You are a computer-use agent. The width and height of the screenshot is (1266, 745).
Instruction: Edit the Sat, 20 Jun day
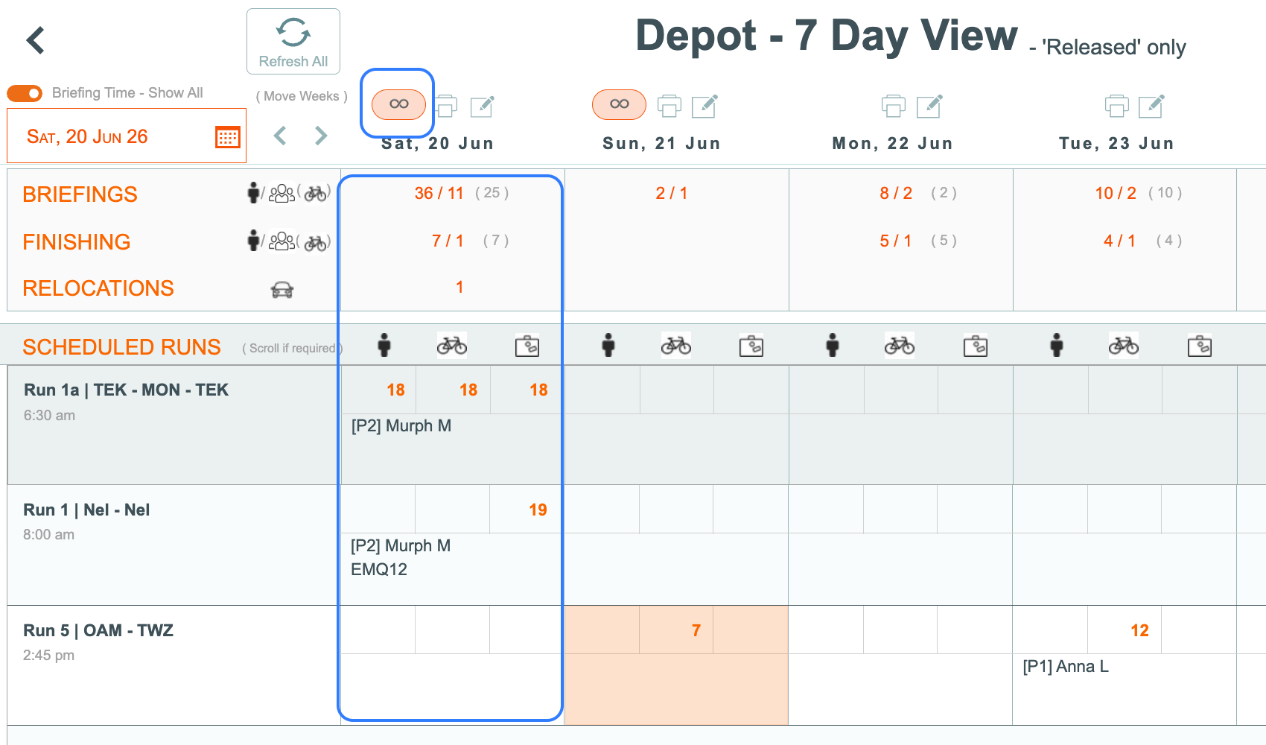click(483, 107)
